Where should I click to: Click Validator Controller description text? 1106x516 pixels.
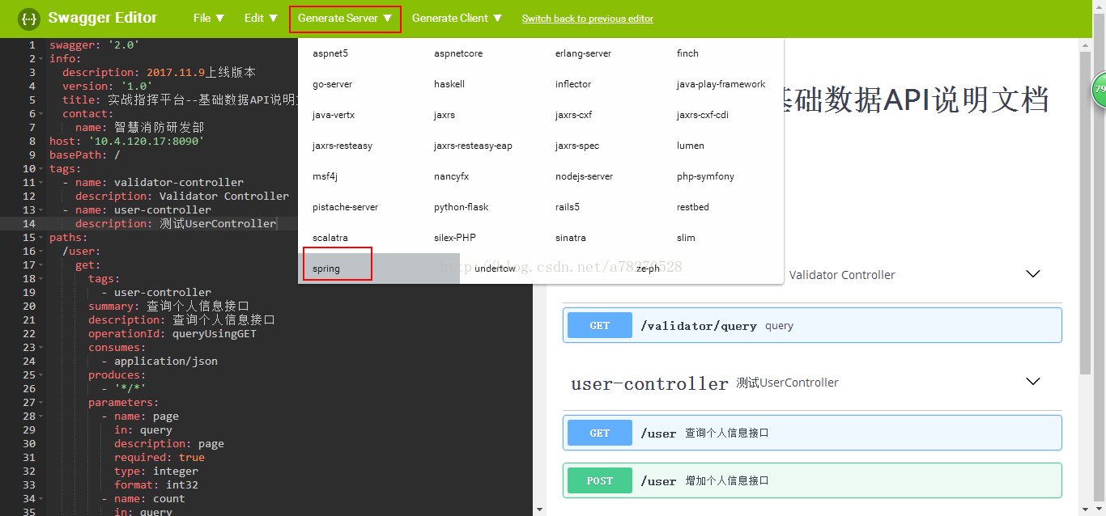click(x=842, y=275)
